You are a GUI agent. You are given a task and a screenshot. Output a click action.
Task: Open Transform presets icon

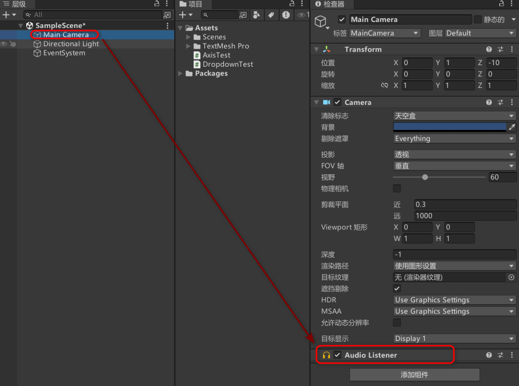(500, 49)
